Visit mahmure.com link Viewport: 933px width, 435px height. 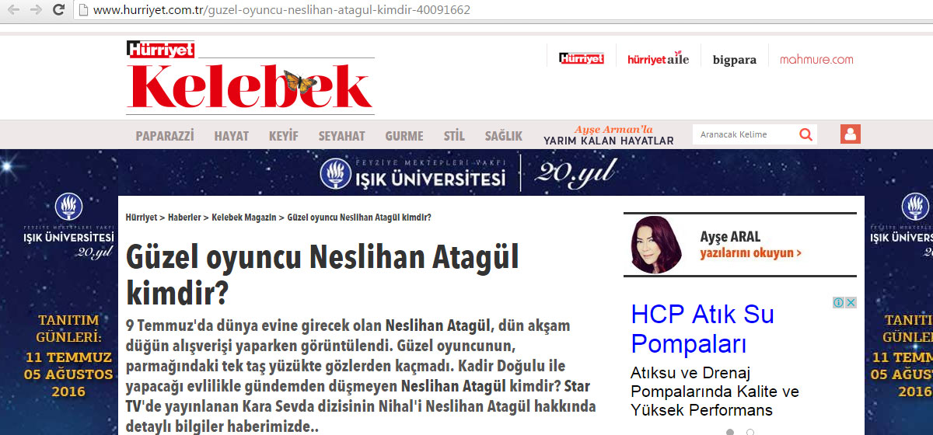816,59
